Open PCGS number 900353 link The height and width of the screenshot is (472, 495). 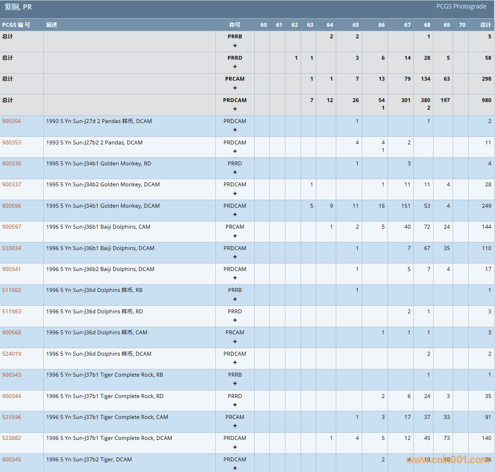click(x=12, y=143)
